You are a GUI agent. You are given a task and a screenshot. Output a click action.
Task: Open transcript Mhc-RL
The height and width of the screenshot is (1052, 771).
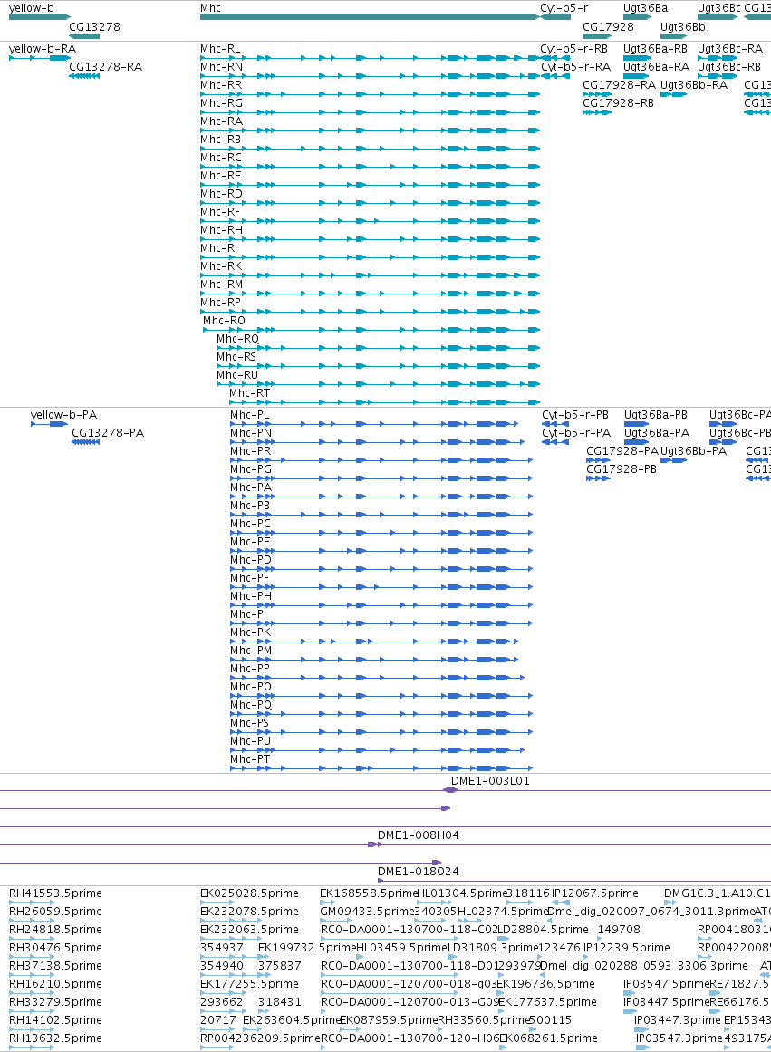point(220,49)
